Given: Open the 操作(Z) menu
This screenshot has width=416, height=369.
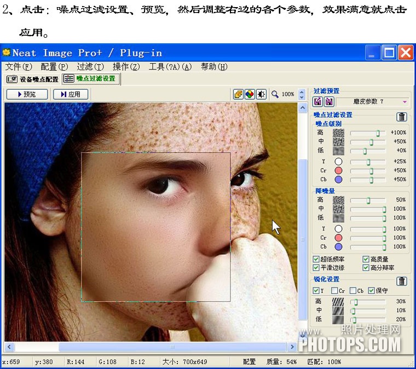Looking at the screenshot, I should click(126, 67).
